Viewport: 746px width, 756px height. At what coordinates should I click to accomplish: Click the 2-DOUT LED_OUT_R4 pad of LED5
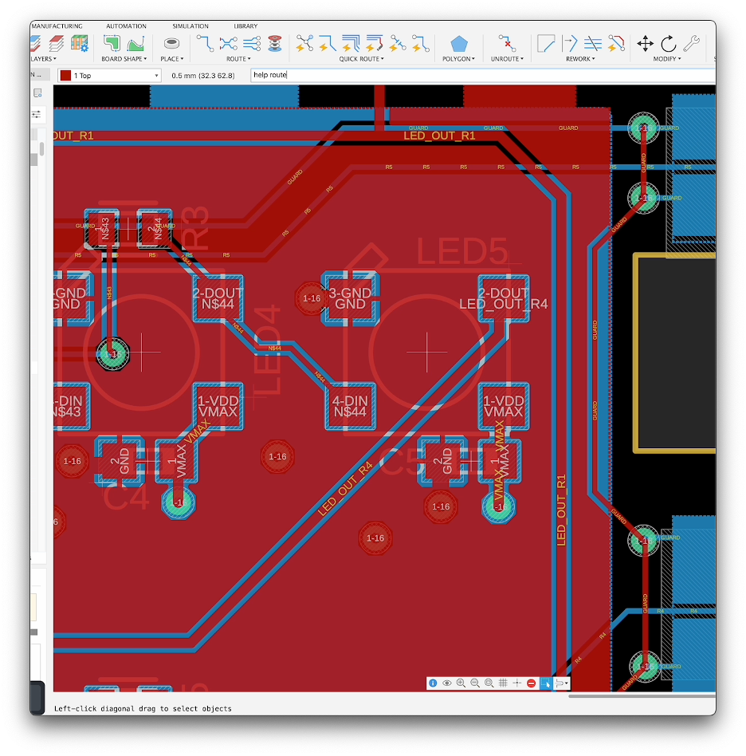pos(504,298)
